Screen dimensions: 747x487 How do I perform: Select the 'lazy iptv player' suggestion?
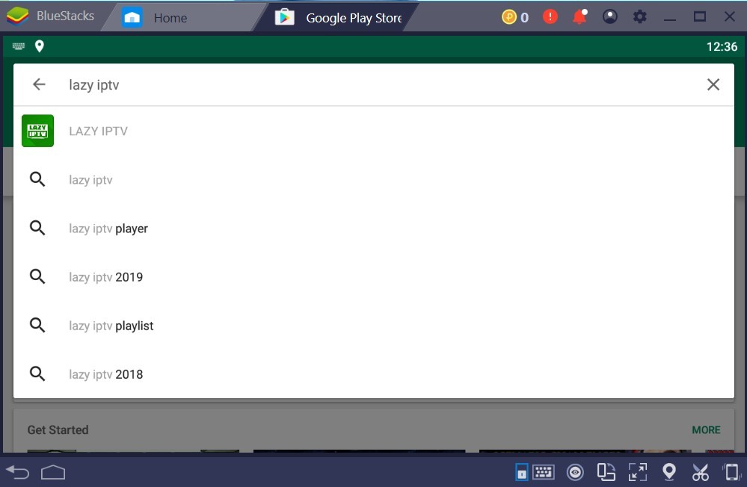pyautogui.click(x=374, y=228)
